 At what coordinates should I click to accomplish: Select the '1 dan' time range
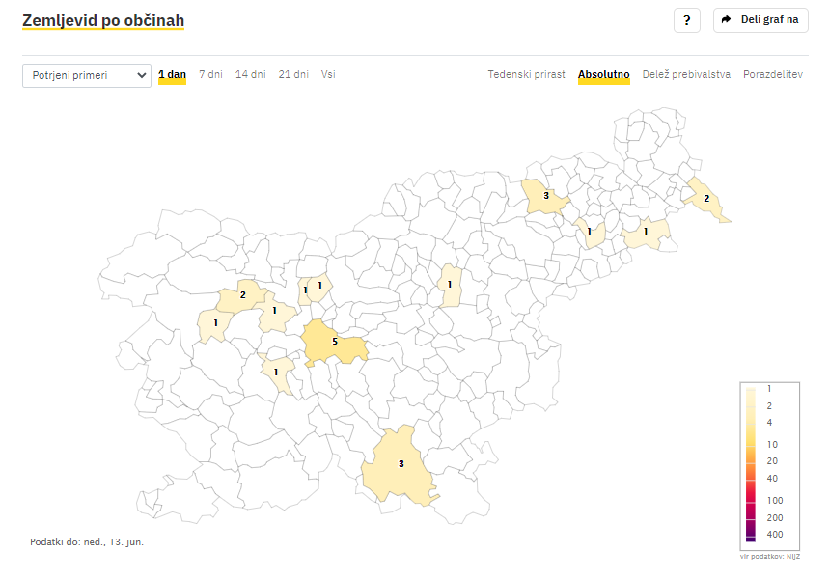(x=172, y=74)
